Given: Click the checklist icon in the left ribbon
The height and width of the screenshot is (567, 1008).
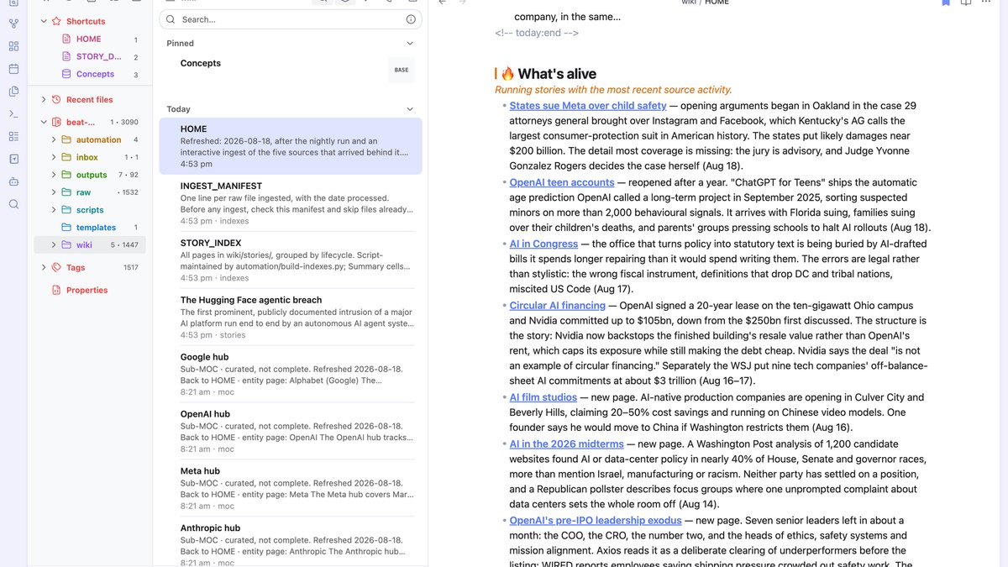Looking at the screenshot, I should [13, 136].
